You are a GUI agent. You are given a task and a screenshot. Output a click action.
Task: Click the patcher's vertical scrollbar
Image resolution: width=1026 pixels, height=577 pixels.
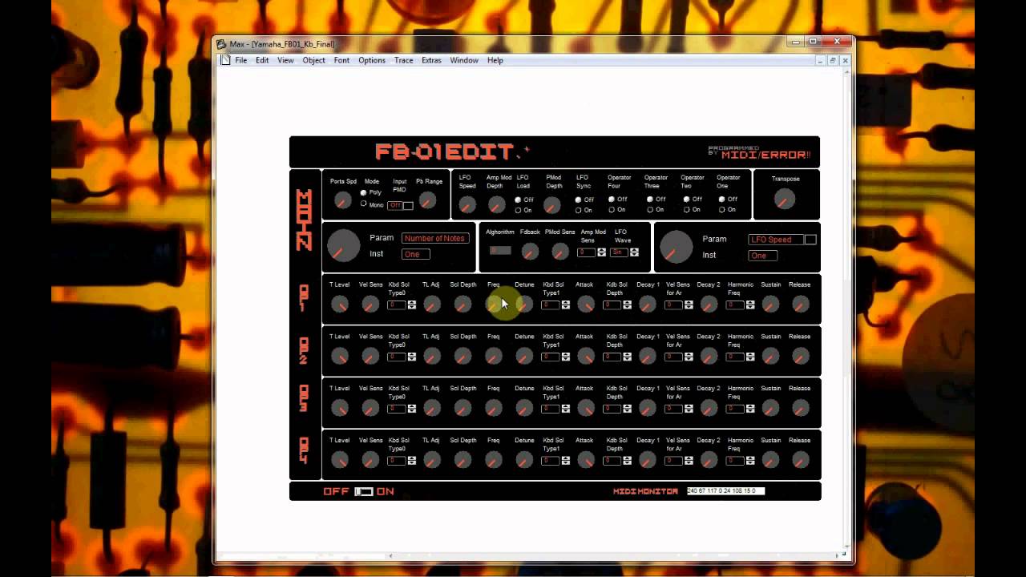click(x=846, y=309)
